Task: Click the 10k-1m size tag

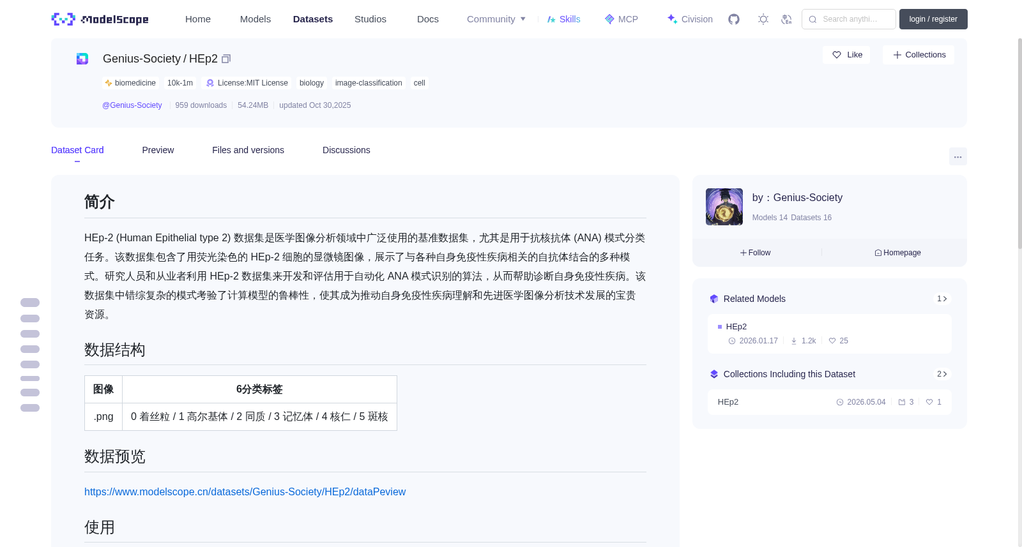Action: pyautogui.click(x=180, y=83)
